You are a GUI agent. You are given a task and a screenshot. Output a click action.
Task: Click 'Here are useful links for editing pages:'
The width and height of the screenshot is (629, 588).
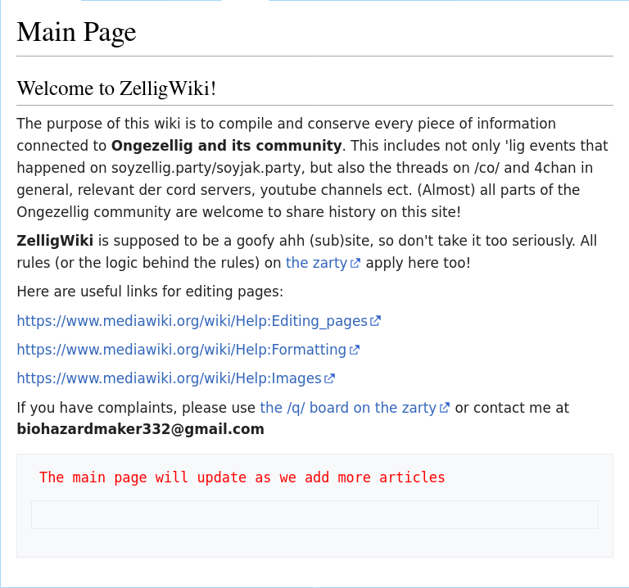click(150, 292)
